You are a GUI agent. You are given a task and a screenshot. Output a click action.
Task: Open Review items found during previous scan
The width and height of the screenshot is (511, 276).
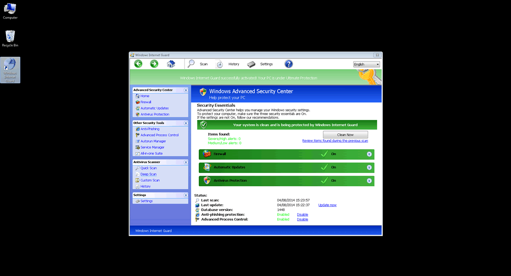click(335, 141)
